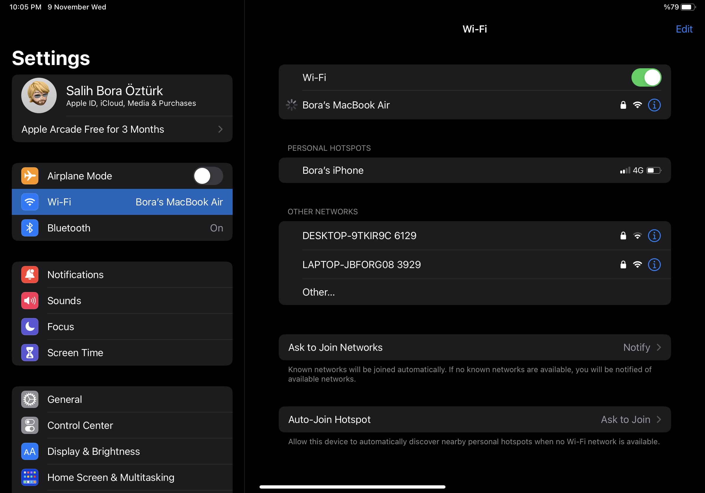Join Bora's iPhone personal hotspot

coord(333,170)
